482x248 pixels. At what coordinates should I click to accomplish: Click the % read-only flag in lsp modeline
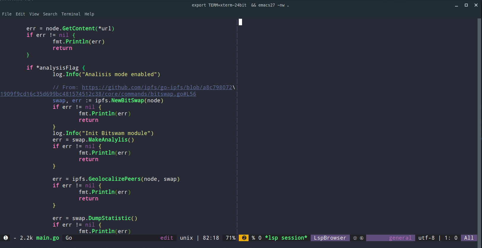pyautogui.click(x=253, y=238)
